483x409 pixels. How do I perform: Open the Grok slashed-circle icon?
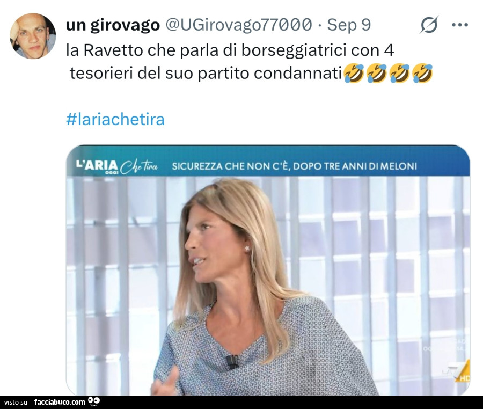(429, 25)
